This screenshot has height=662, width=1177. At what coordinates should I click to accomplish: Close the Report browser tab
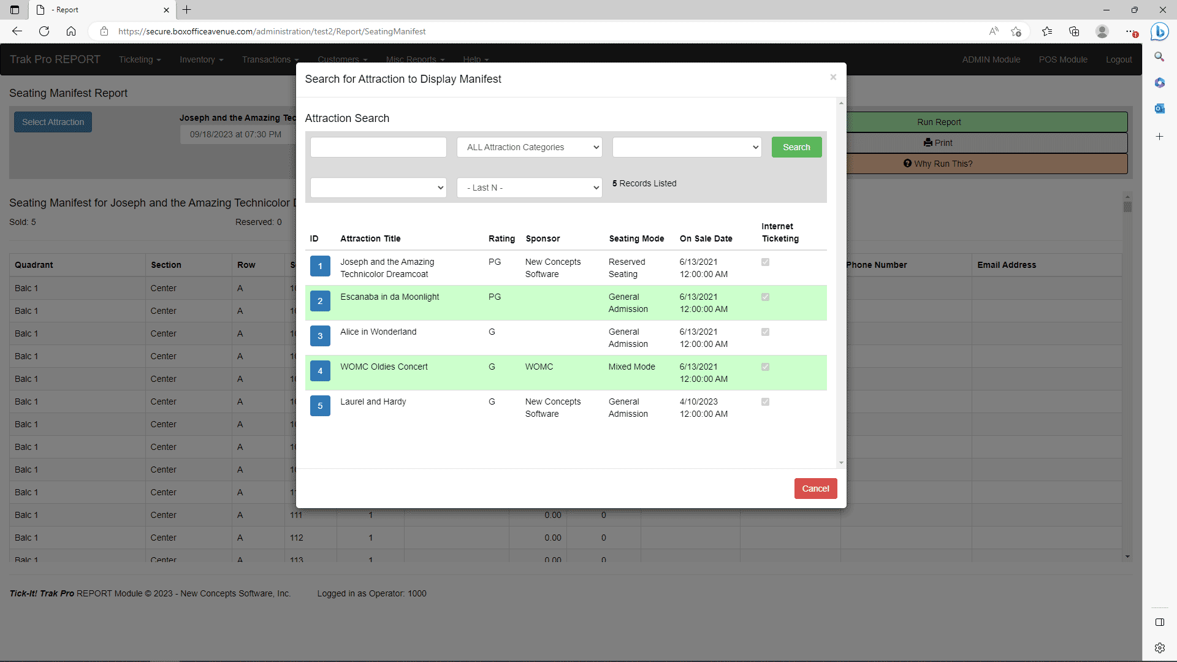pyautogui.click(x=166, y=10)
